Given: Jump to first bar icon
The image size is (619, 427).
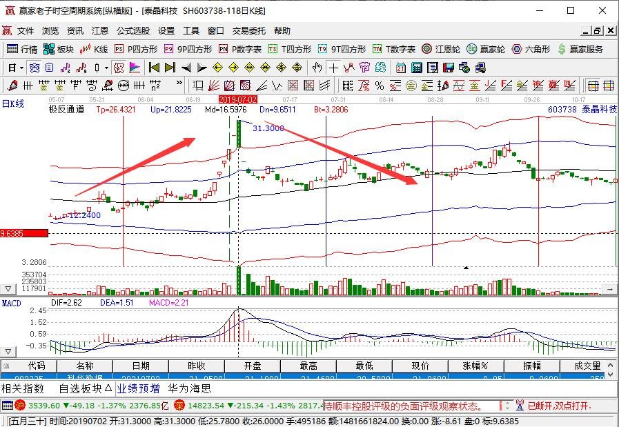Looking at the screenshot, I should tap(155, 68).
